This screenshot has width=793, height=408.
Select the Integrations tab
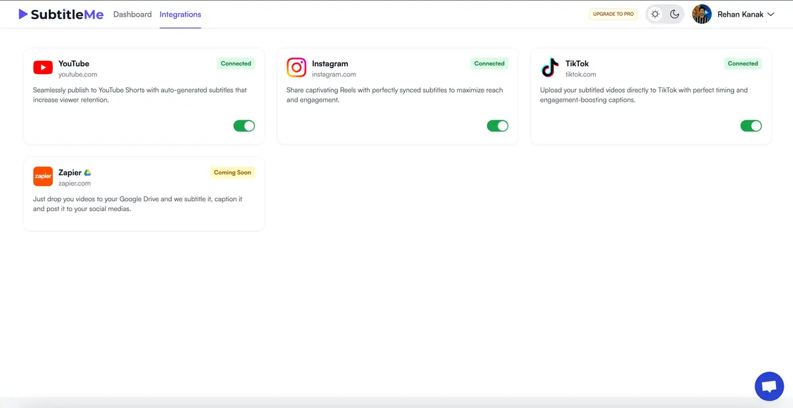coord(180,13)
